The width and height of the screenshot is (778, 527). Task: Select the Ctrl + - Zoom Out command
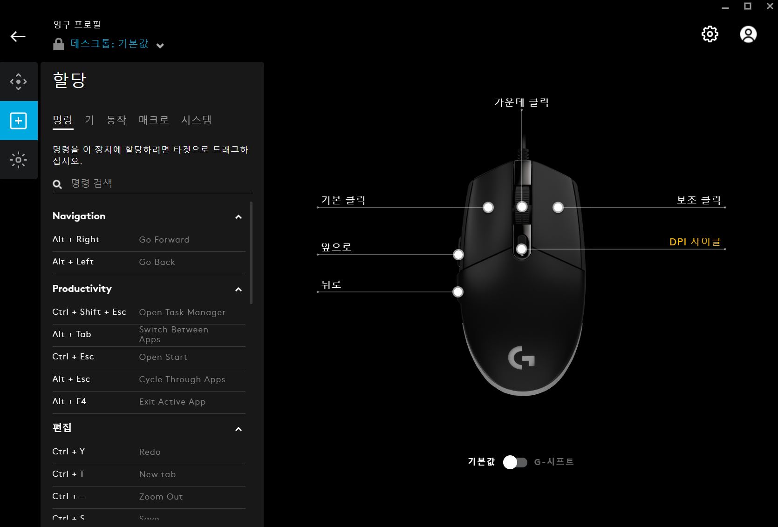149,497
